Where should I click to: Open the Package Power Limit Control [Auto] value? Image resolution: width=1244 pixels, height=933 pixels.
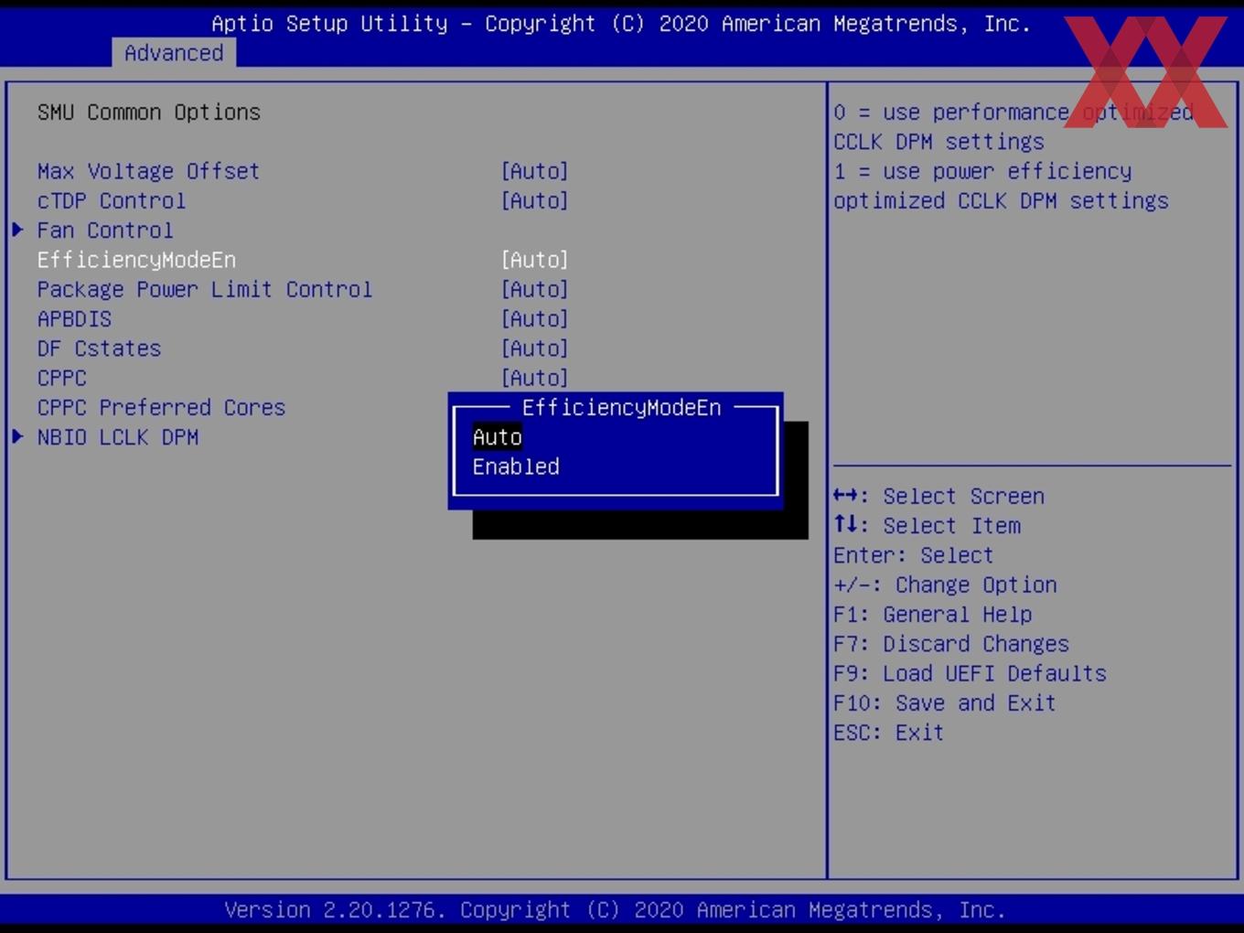pos(535,289)
